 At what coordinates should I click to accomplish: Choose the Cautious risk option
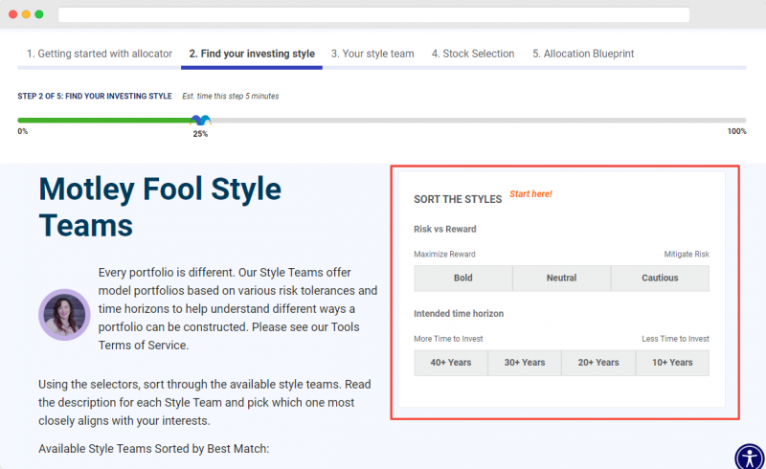[660, 278]
